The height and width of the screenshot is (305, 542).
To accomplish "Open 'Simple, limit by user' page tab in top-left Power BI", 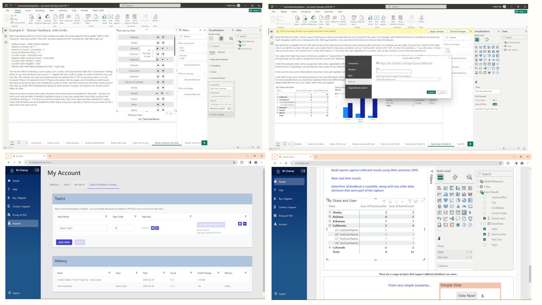I will click(140, 143).
